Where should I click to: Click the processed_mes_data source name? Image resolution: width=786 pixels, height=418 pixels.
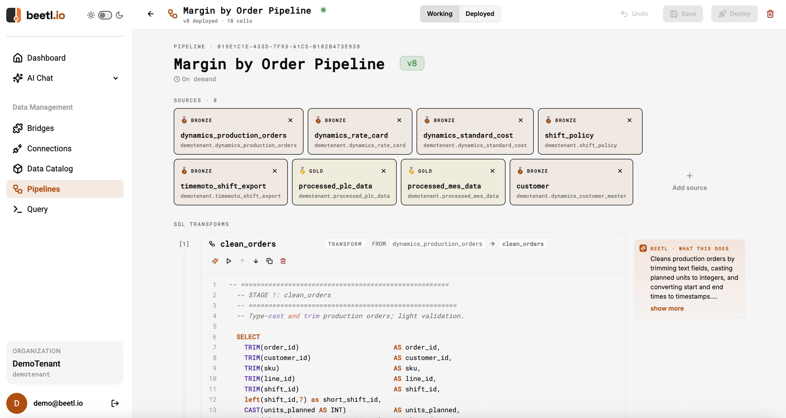[444, 186]
